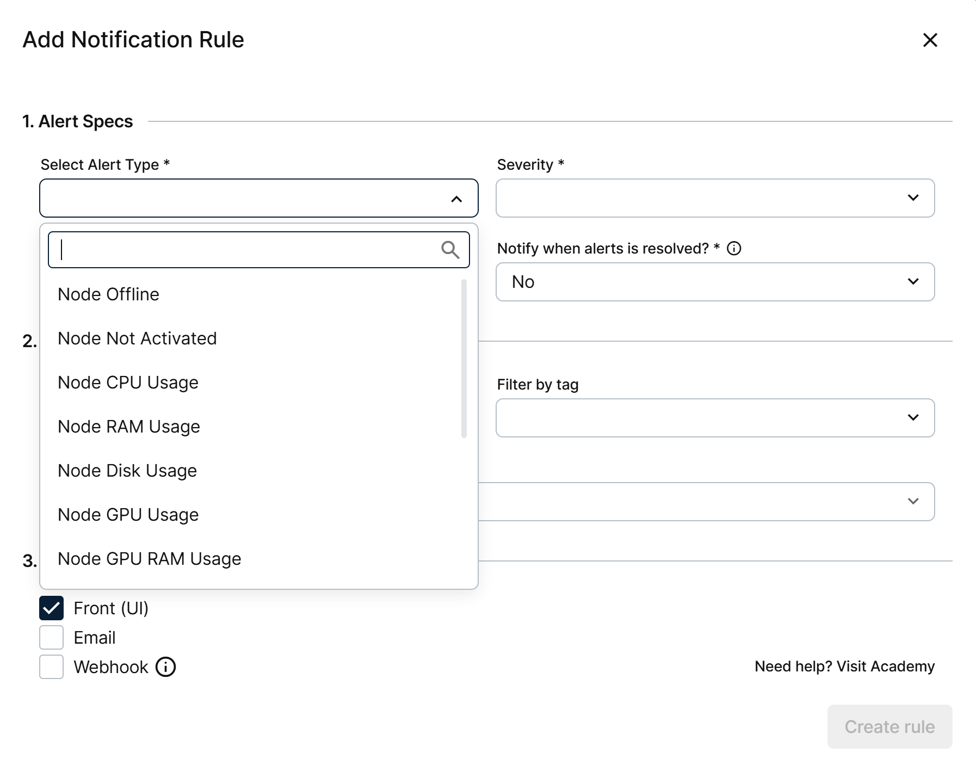Viewport: 976px width, 771px height.
Task: Choose Node CPU Usage from list
Action: (x=259, y=383)
